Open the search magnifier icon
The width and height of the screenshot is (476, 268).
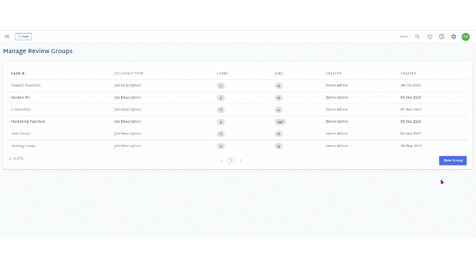(x=417, y=37)
